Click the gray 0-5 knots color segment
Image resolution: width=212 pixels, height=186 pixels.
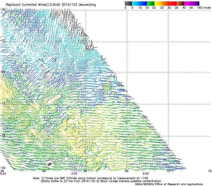pos(128,3)
